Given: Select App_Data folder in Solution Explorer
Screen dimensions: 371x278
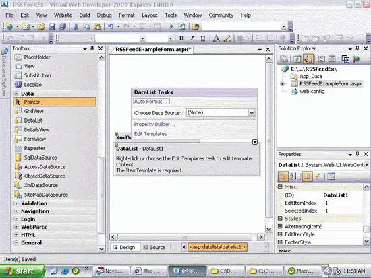Looking at the screenshot, I should click(311, 77).
